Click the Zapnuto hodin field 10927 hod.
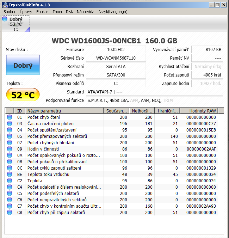Image resolution: width=229 pixels, height=238 pixels. [x=207, y=84]
